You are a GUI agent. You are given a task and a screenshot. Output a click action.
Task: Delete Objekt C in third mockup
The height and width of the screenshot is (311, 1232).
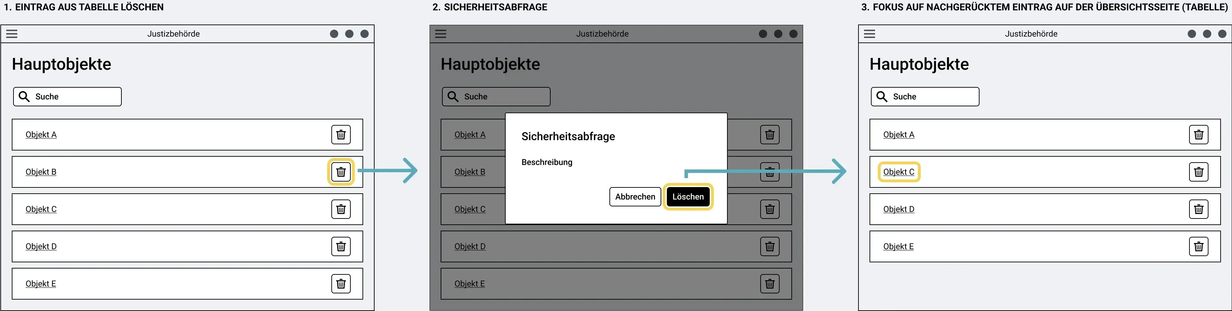(x=1198, y=172)
